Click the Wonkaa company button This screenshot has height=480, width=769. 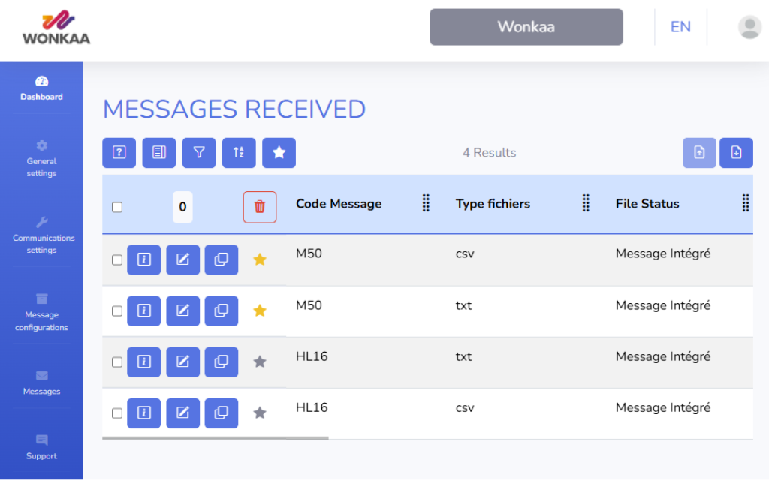(526, 27)
